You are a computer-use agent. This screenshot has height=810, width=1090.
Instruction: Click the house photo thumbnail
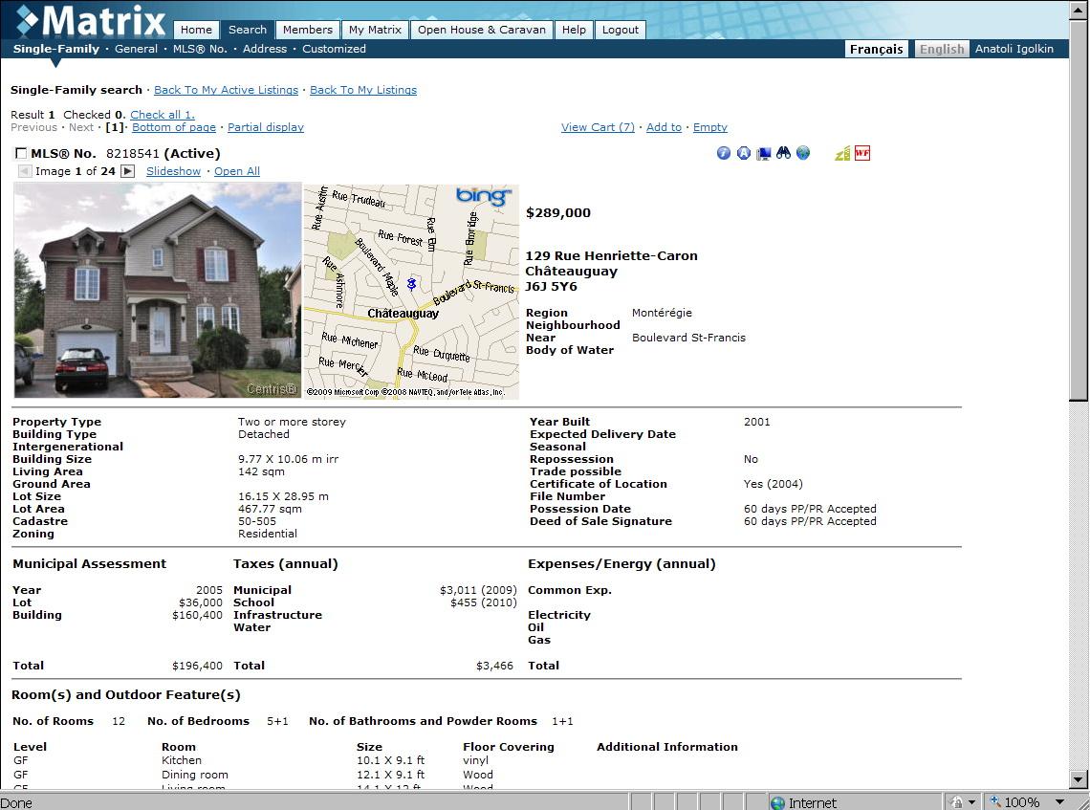click(158, 291)
